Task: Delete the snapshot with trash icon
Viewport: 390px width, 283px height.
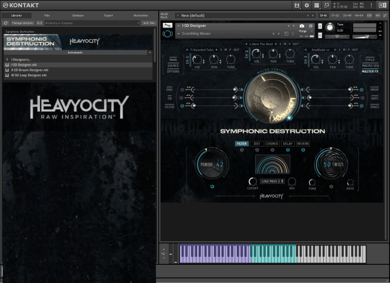Action: click(x=293, y=33)
